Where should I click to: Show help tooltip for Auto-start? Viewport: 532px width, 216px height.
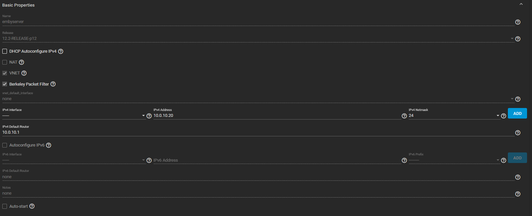coord(32,206)
